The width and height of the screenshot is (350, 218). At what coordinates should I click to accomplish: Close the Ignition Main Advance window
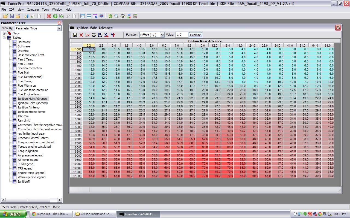pyautogui.click(x=338, y=28)
